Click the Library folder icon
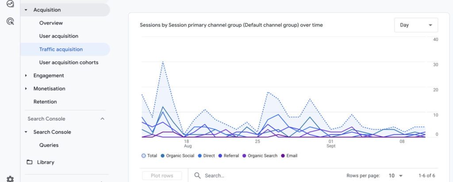Image resolution: width=453 pixels, height=182 pixels. tap(30, 162)
